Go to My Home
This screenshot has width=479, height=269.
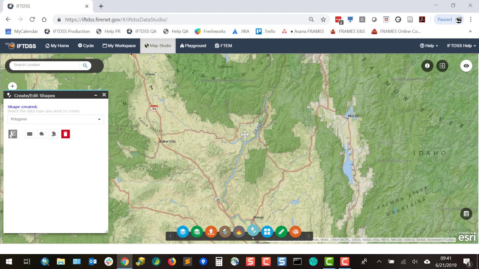[57, 46]
